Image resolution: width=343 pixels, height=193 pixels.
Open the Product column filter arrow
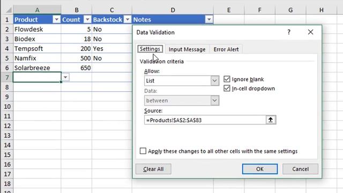coord(56,19)
